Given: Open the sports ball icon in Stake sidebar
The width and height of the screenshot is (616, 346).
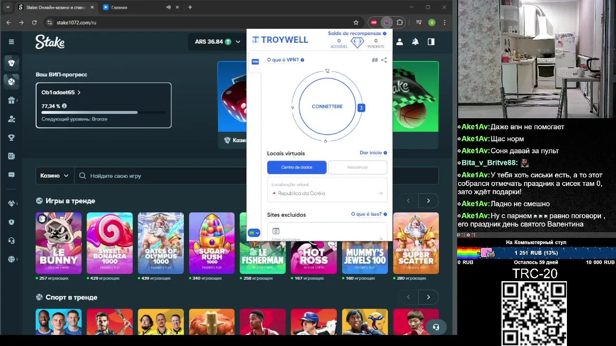Looking at the screenshot, I should coord(12,81).
